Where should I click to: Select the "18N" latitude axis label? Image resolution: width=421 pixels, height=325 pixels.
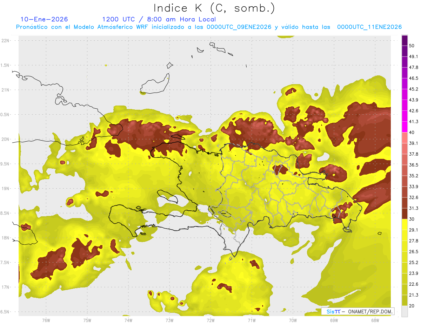click(x=6, y=238)
